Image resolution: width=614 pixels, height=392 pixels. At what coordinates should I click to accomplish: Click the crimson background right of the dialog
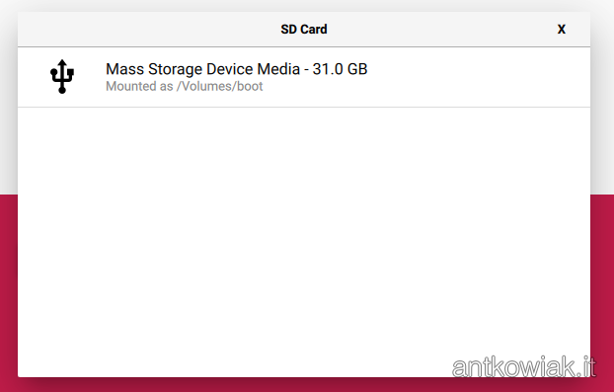(602, 289)
